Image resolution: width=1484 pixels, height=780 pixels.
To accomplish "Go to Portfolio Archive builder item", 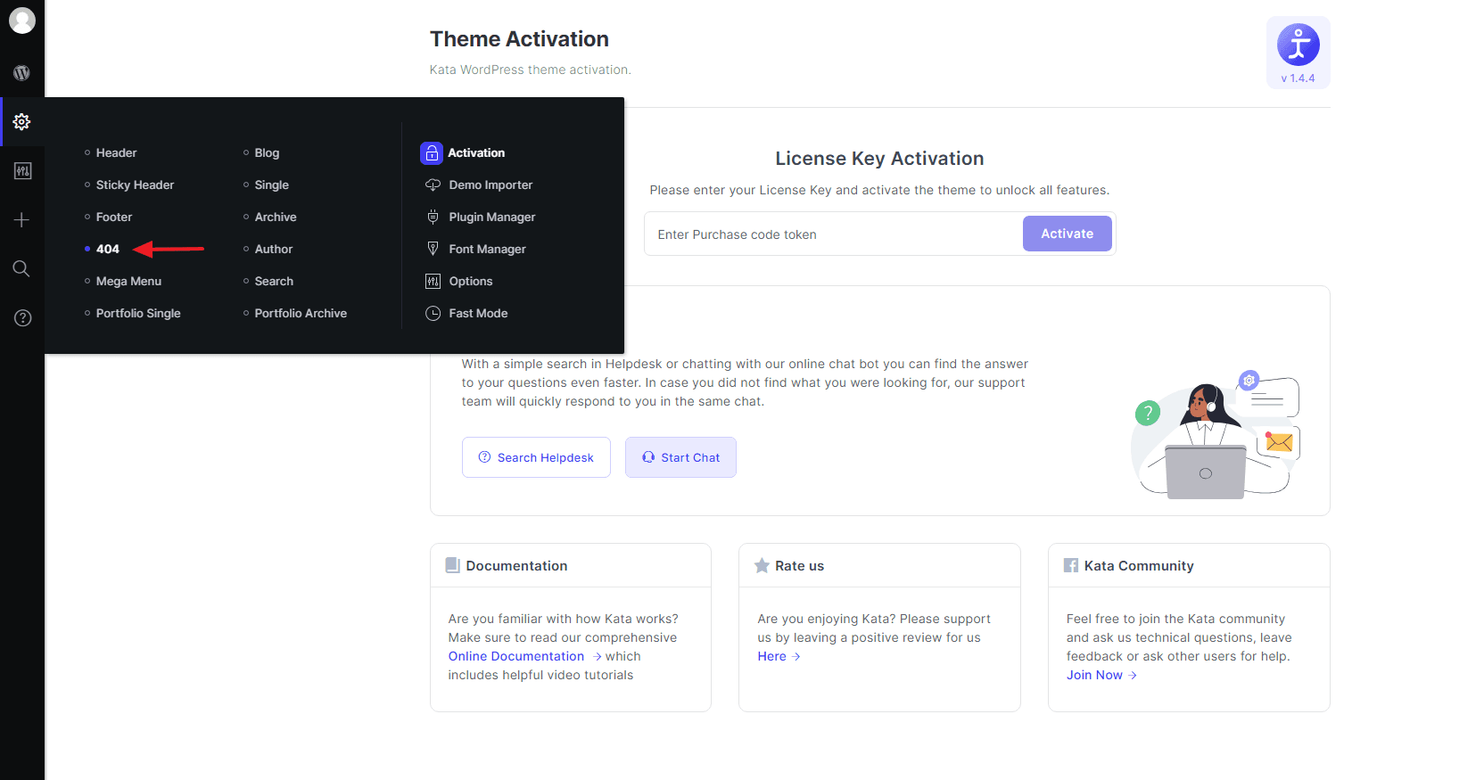I will pyautogui.click(x=301, y=314).
